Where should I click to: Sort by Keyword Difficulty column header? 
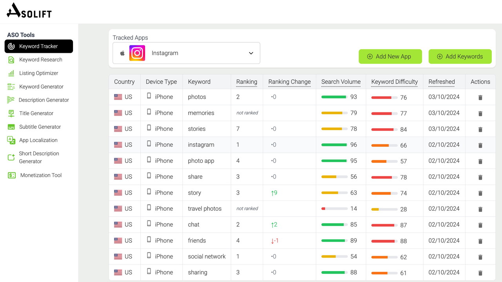click(x=395, y=82)
